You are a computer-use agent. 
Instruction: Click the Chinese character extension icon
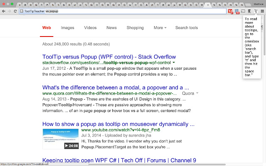tap(249, 11)
